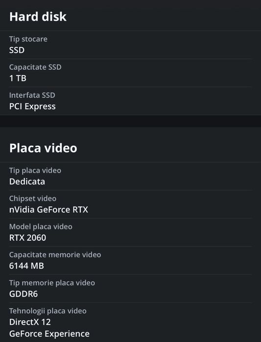Click the Tehnologii placa video label

[48, 311]
